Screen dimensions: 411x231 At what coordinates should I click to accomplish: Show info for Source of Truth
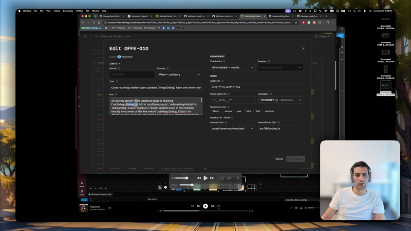click(232, 118)
